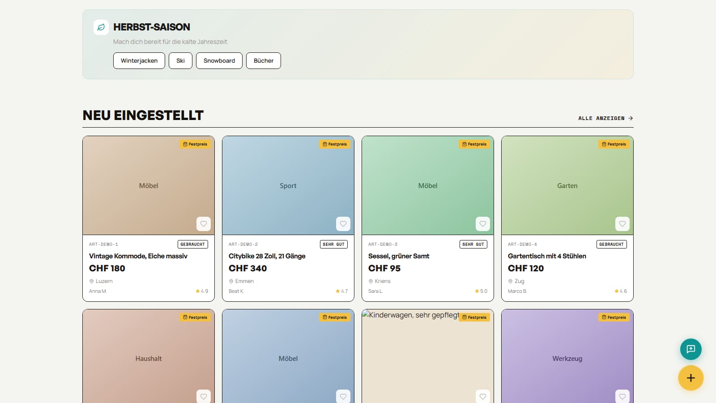Click the Festpreis badge on the Citybike card

pyautogui.click(x=335, y=144)
